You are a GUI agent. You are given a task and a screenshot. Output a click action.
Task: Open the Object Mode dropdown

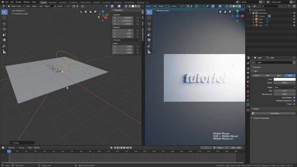(16, 6)
